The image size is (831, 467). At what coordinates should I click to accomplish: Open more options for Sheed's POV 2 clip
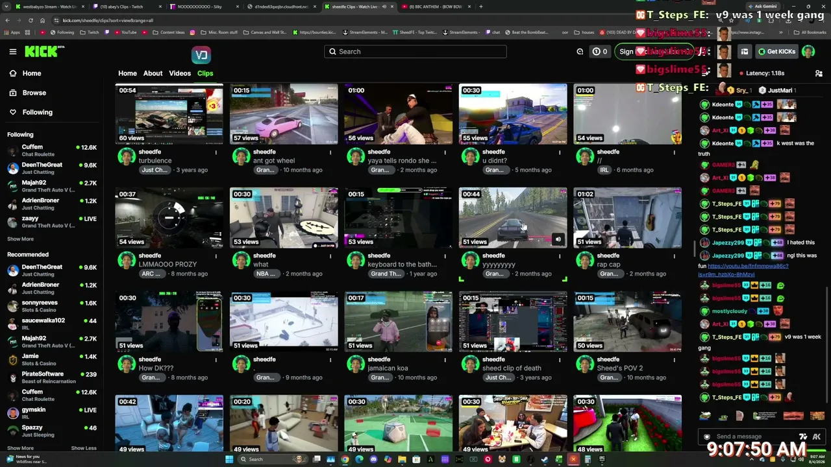(674, 360)
